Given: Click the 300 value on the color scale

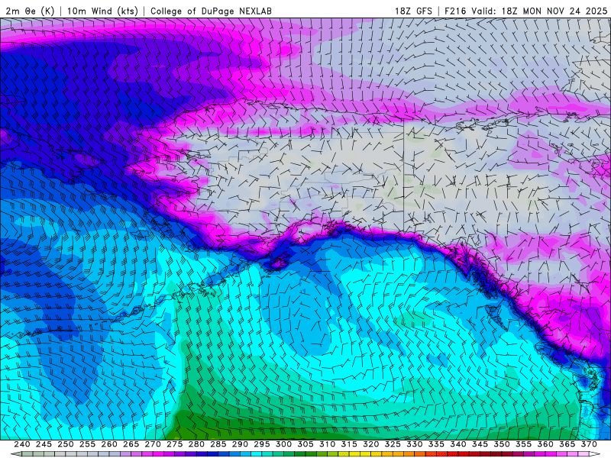Looking at the screenshot, I should (283, 444).
